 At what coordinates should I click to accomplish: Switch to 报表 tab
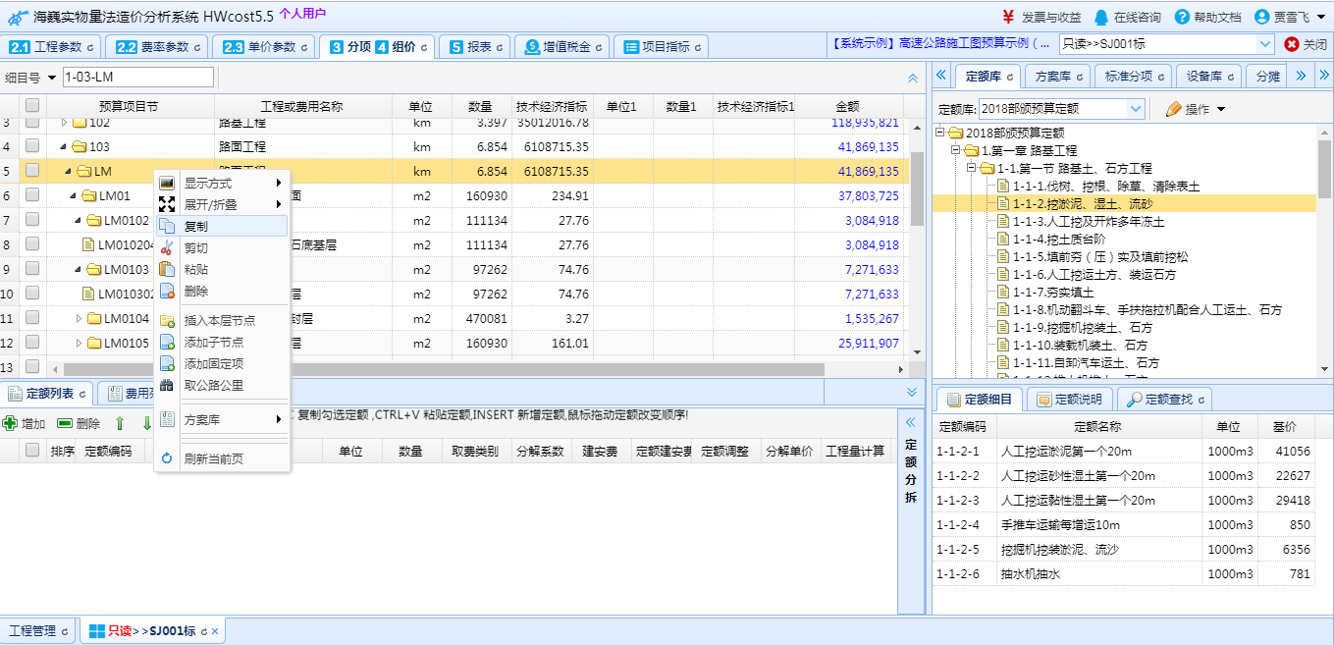point(475,46)
